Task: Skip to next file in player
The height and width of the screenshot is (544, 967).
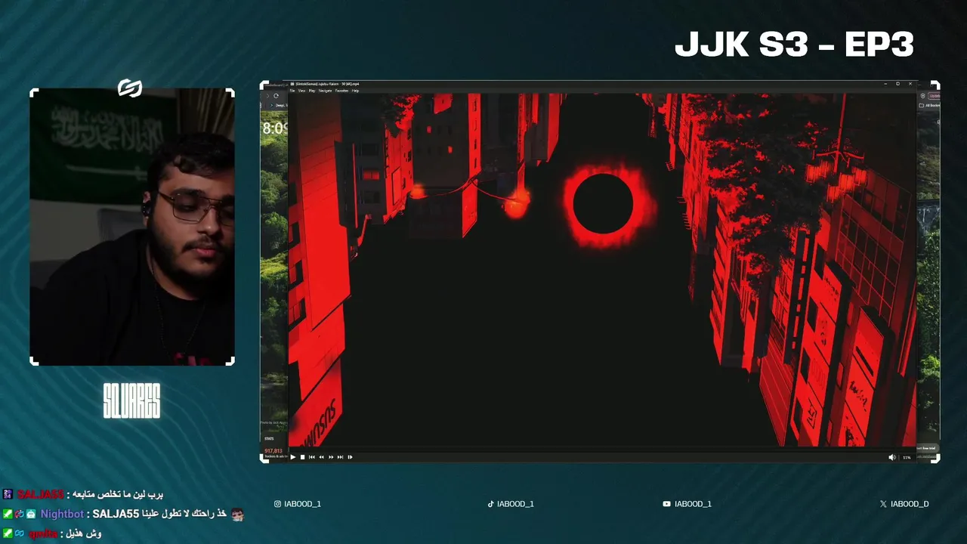Action: (x=340, y=457)
